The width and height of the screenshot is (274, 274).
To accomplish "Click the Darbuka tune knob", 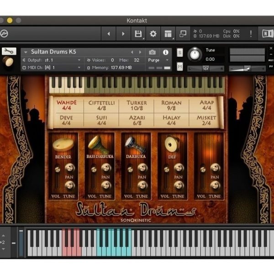I will [x=142, y=185].
